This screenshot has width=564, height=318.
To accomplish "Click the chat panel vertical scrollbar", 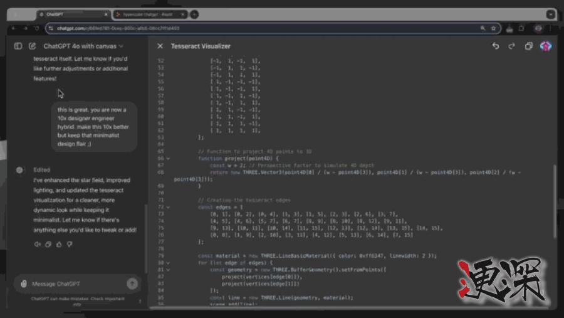I will click(145, 238).
